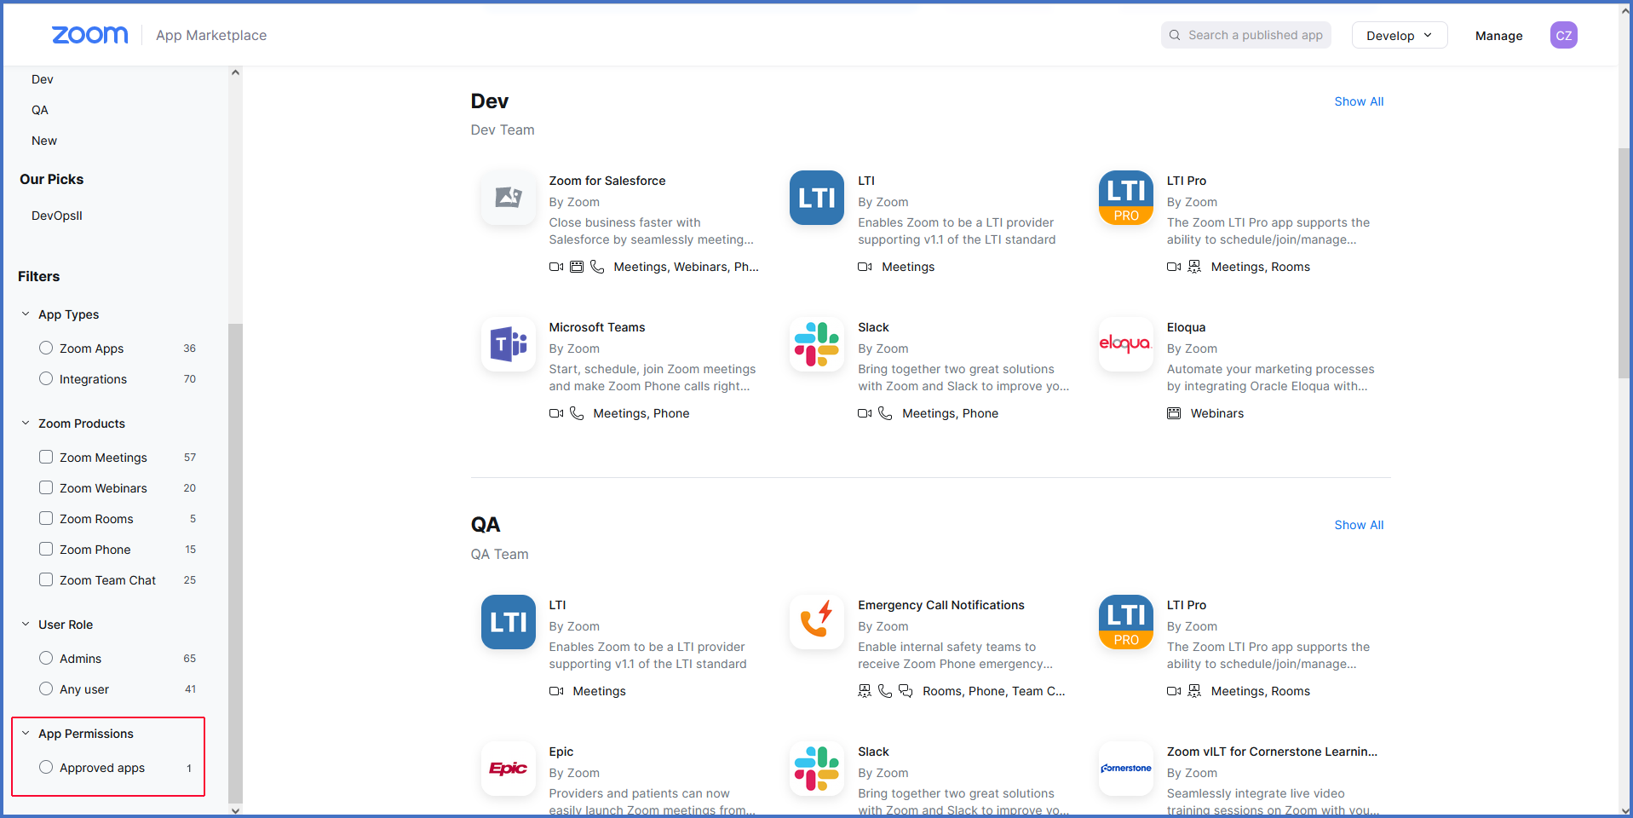This screenshot has height=818, width=1633.
Task: Click sidebar scroll-down arrow
Action: coord(235,810)
